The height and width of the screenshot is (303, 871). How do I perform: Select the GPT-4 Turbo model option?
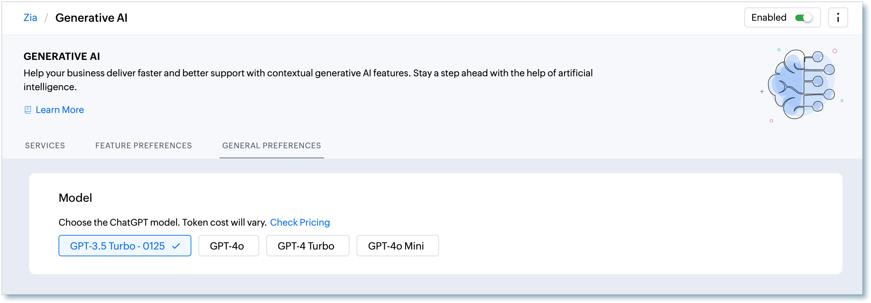[x=307, y=246]
